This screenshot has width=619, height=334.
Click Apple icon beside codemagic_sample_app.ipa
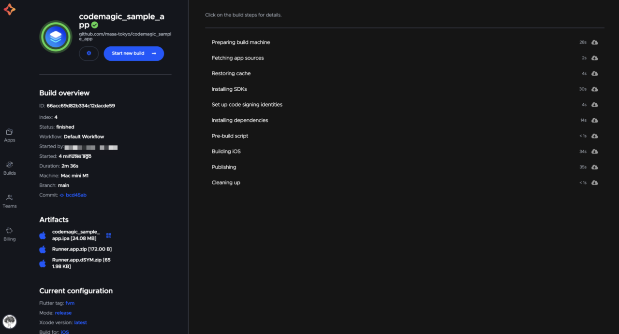coord(43,236)
